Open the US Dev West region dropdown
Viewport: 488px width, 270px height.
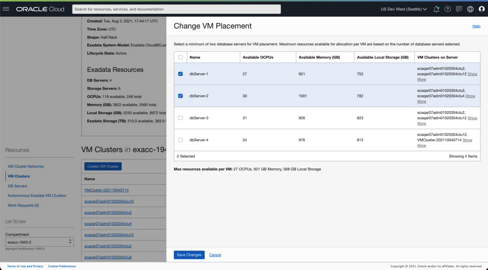point(404,9)
